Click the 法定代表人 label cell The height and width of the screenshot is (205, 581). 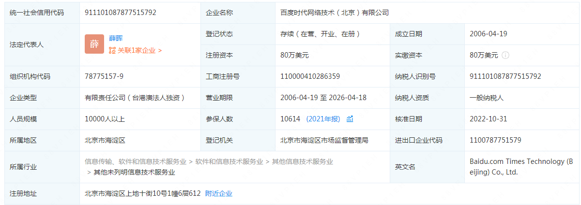pyautogui.click(x=42, y=44)
